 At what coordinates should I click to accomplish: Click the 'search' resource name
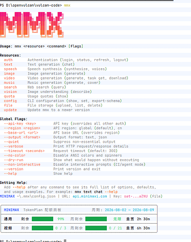(x=10, y=87)
